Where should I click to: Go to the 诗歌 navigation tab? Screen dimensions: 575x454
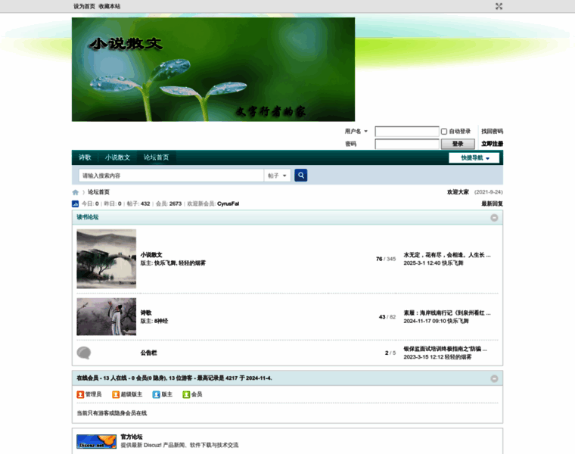coord(85,157)
